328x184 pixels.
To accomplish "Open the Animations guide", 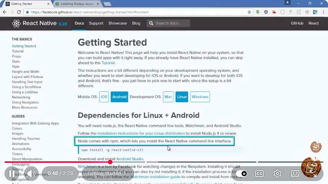I will coord(20,143).
